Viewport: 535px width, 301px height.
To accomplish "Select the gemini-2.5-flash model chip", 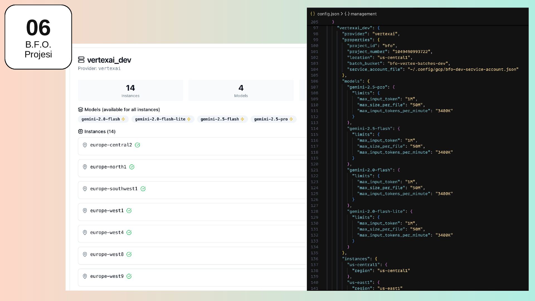I will 220,119.
